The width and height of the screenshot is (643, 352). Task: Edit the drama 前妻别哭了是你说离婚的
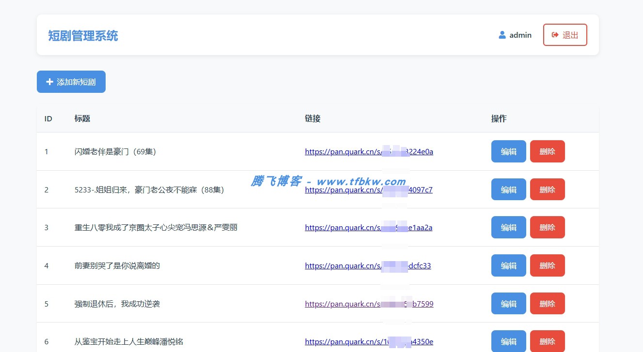(x=508, y=265)
